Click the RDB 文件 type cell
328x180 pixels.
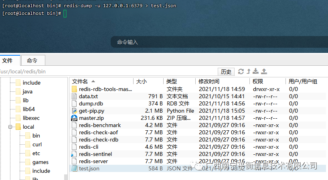[x=178, y=104]
